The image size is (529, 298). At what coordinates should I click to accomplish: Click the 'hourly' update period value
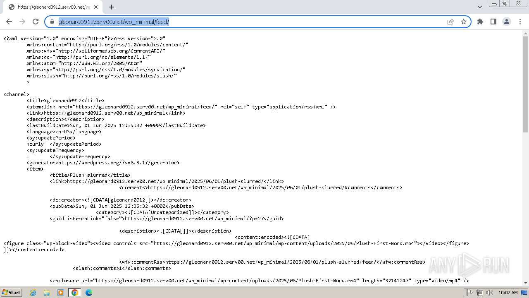click(x=35, y=144)
